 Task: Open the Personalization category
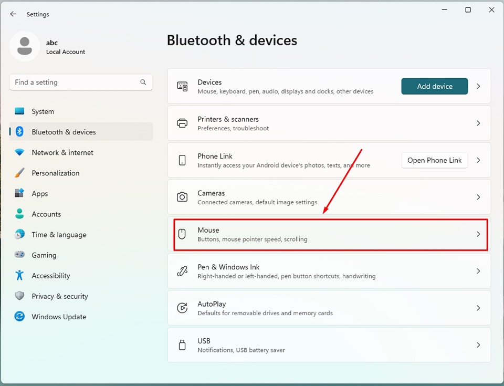(81, 173)
